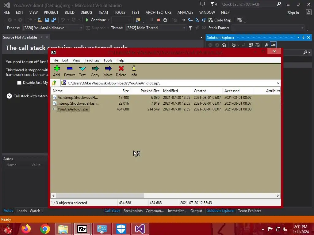This screenshot has height=235, width=314.
Task: Switch to the Breakpoints tab
Action: (x=133, y=211)
